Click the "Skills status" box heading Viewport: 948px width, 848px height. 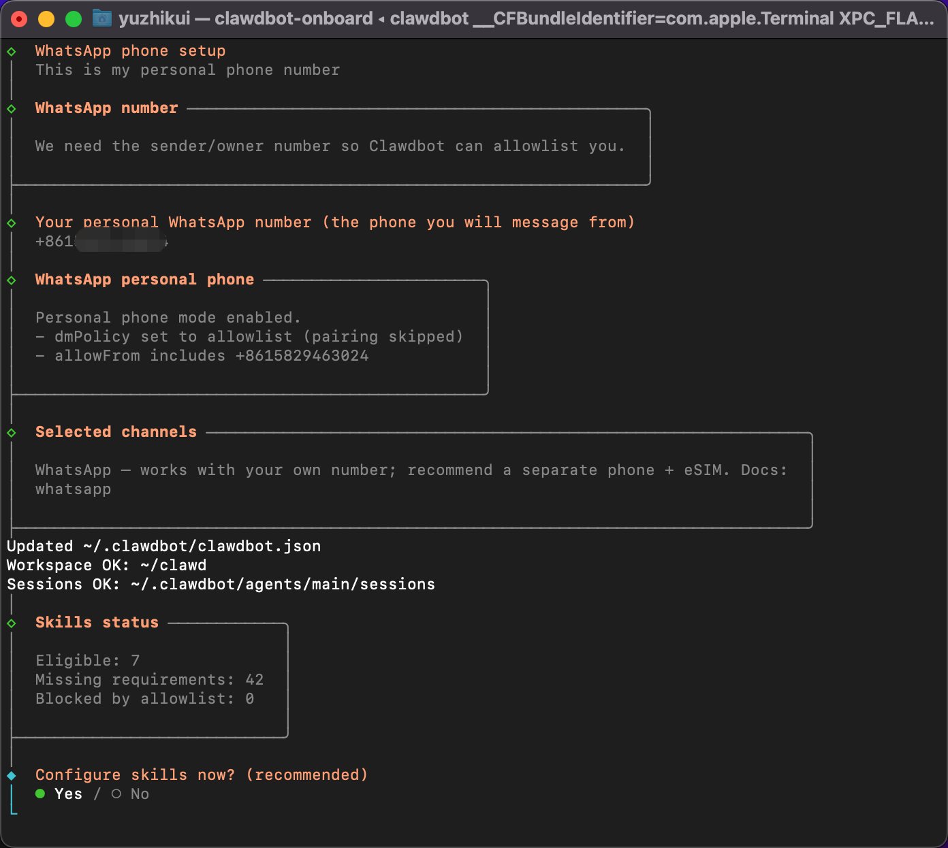97,623
